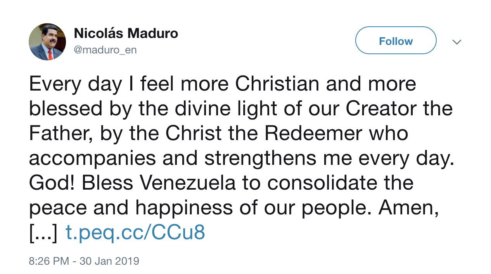Open the profile picture avatar
This screenshot has height=274, width=491.
(47, 42)
